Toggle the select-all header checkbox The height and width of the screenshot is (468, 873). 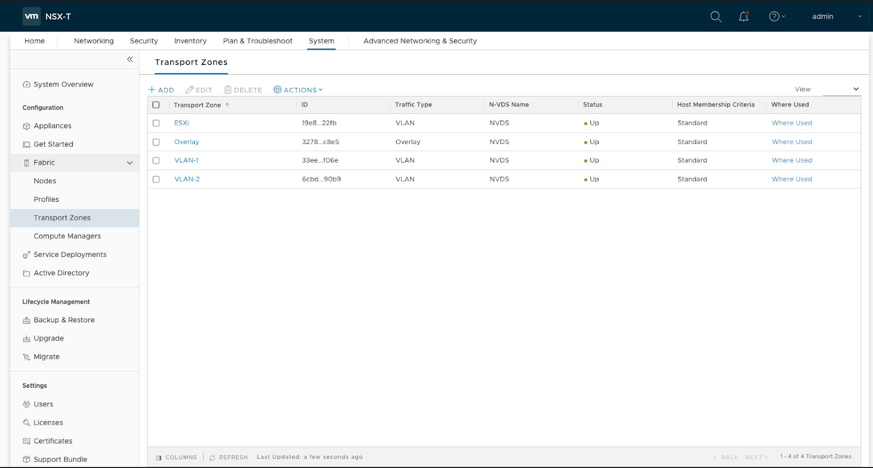[156, 105]
